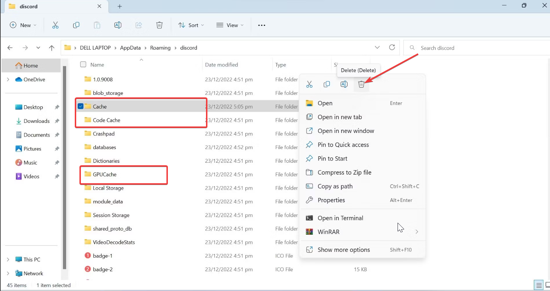The height and width of the screenshot is (291, 550).
Task: Choose Open in new window
Action: coord(363,131)
